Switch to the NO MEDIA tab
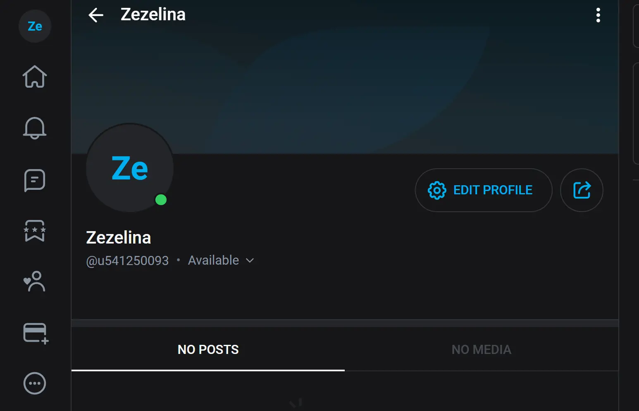639x411 pixels. (x=481, y=349)
